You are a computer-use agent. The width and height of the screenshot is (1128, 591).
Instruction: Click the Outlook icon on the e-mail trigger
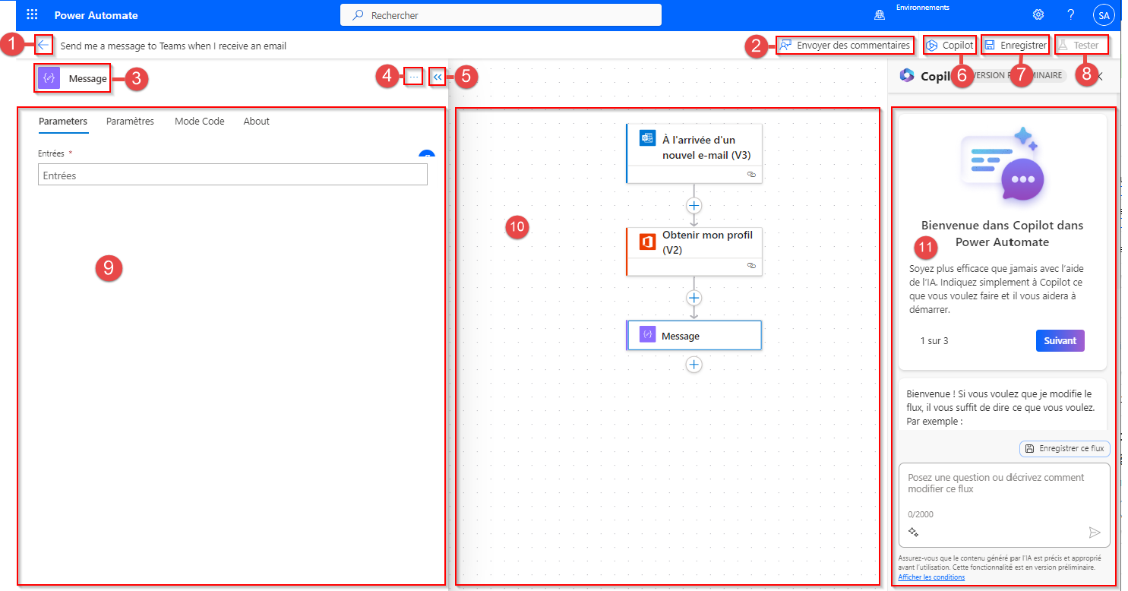tap(646, 138)
